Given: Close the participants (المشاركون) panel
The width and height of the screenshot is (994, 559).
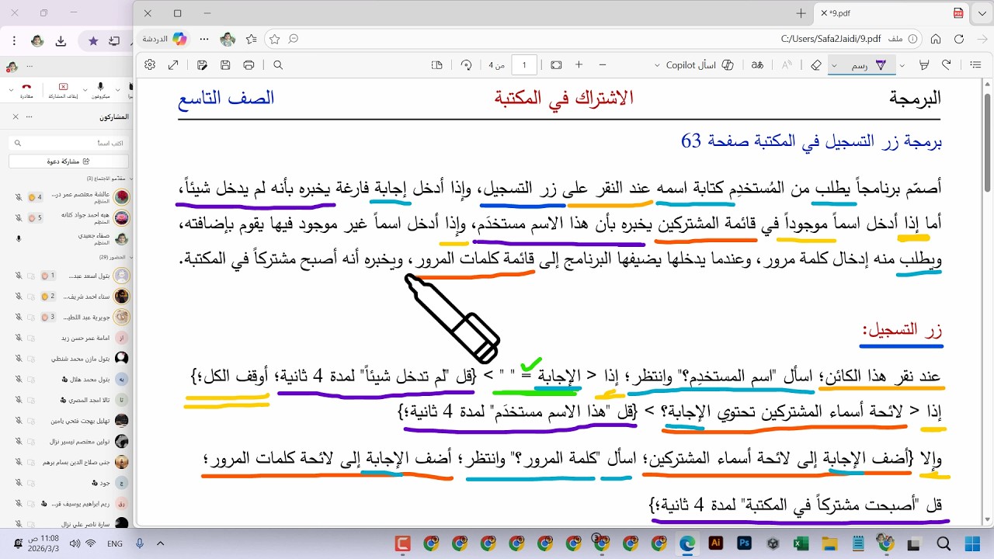Looking at the screenshot, I should point(15,116).
